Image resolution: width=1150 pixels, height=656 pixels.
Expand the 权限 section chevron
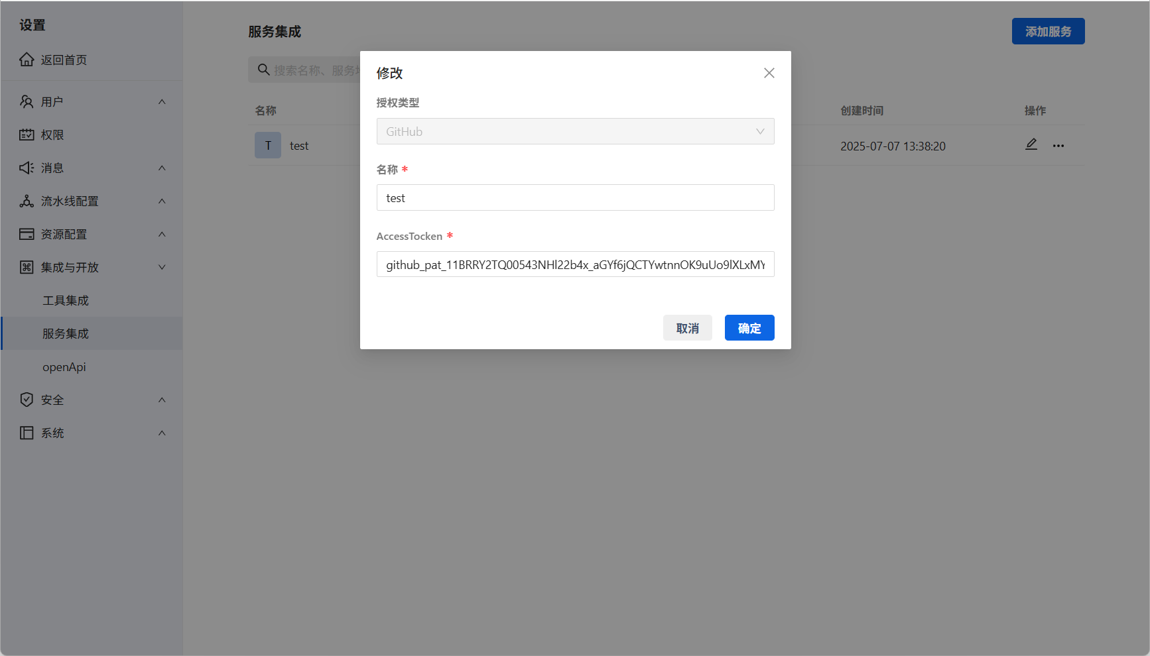point(162,135)
